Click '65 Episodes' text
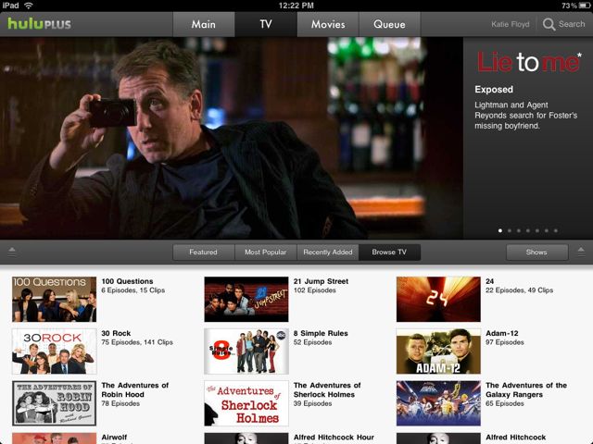The width and height of the screenshot is (593, 444). click(x=504, y=403)
